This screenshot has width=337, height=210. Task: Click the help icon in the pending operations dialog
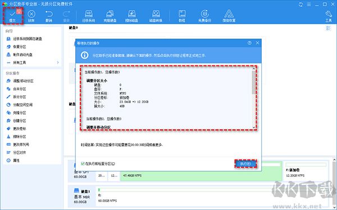point(249,43)
